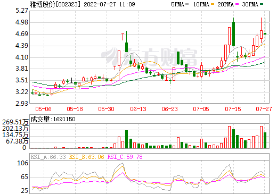Click the 5PMA gray legend swatch
Viewport: 277px width, 194px height.
187,4
